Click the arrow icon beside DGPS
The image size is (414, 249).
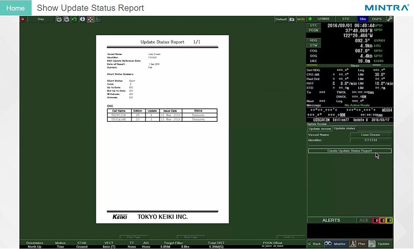tap(390, 19)
